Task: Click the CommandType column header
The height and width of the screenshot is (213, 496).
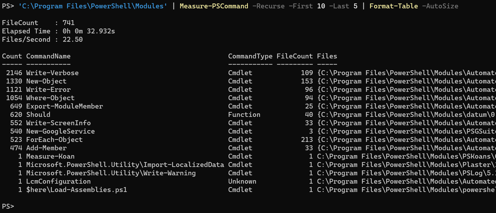Action: point(250,56)
